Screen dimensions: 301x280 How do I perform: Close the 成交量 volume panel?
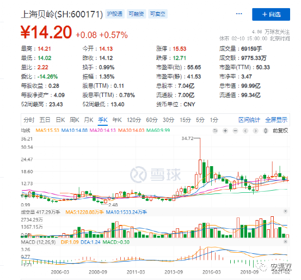285,211
